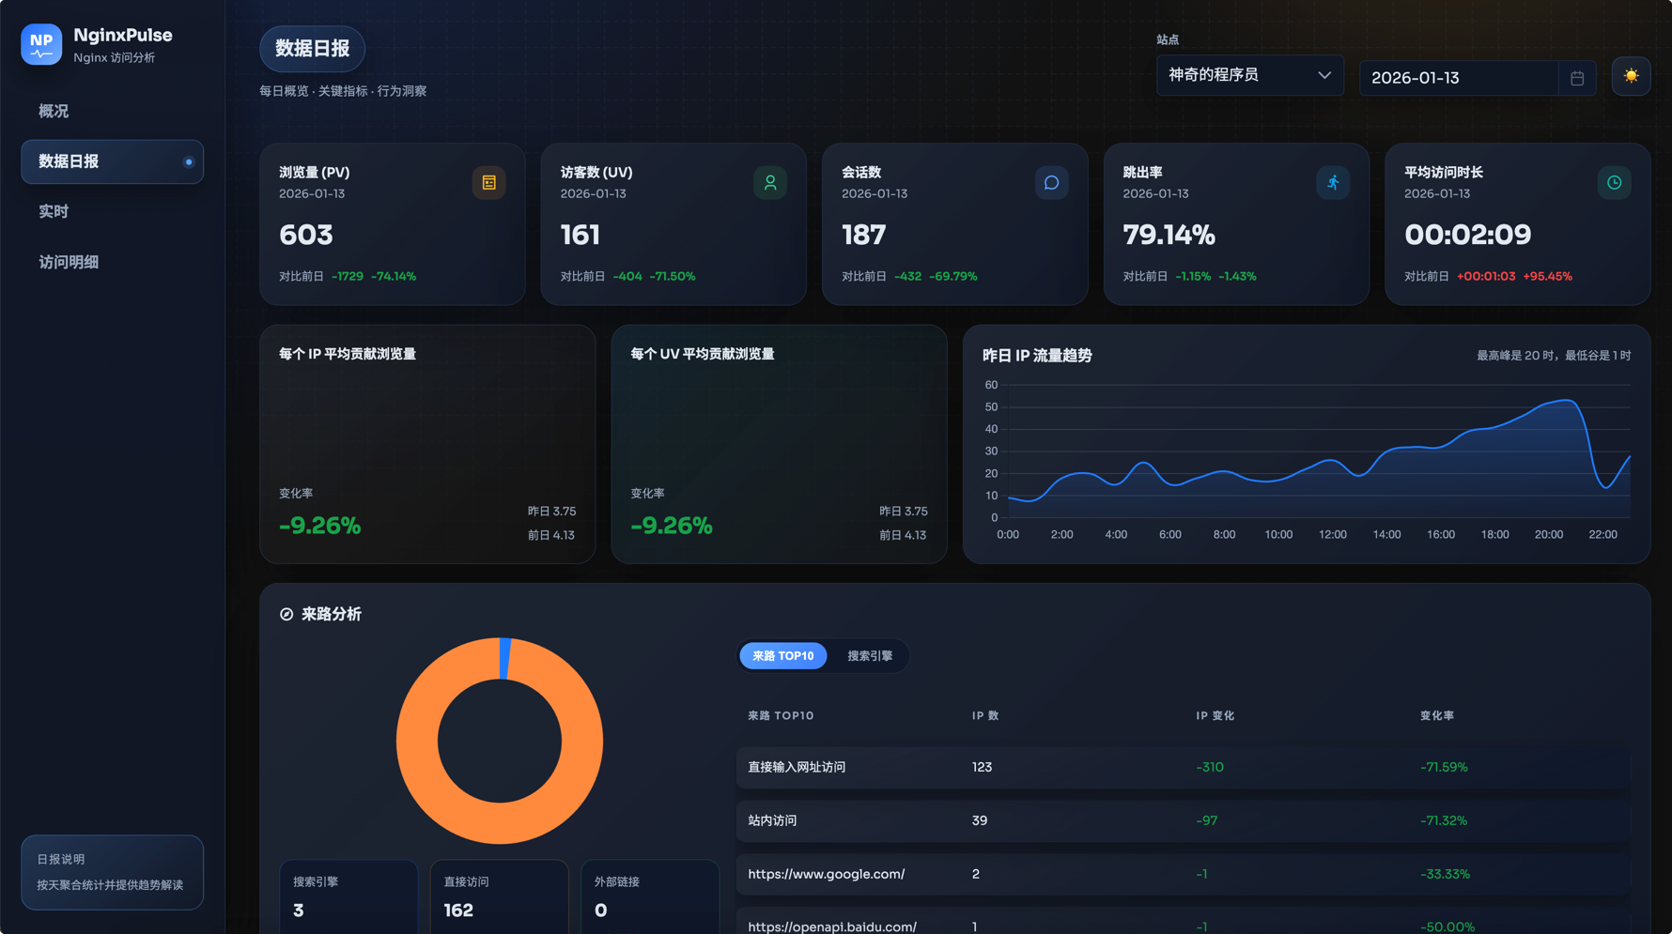This screenshot has width=1672, height=934.
Task: Toggle light mode with the sun icon
Action: 1631,75
